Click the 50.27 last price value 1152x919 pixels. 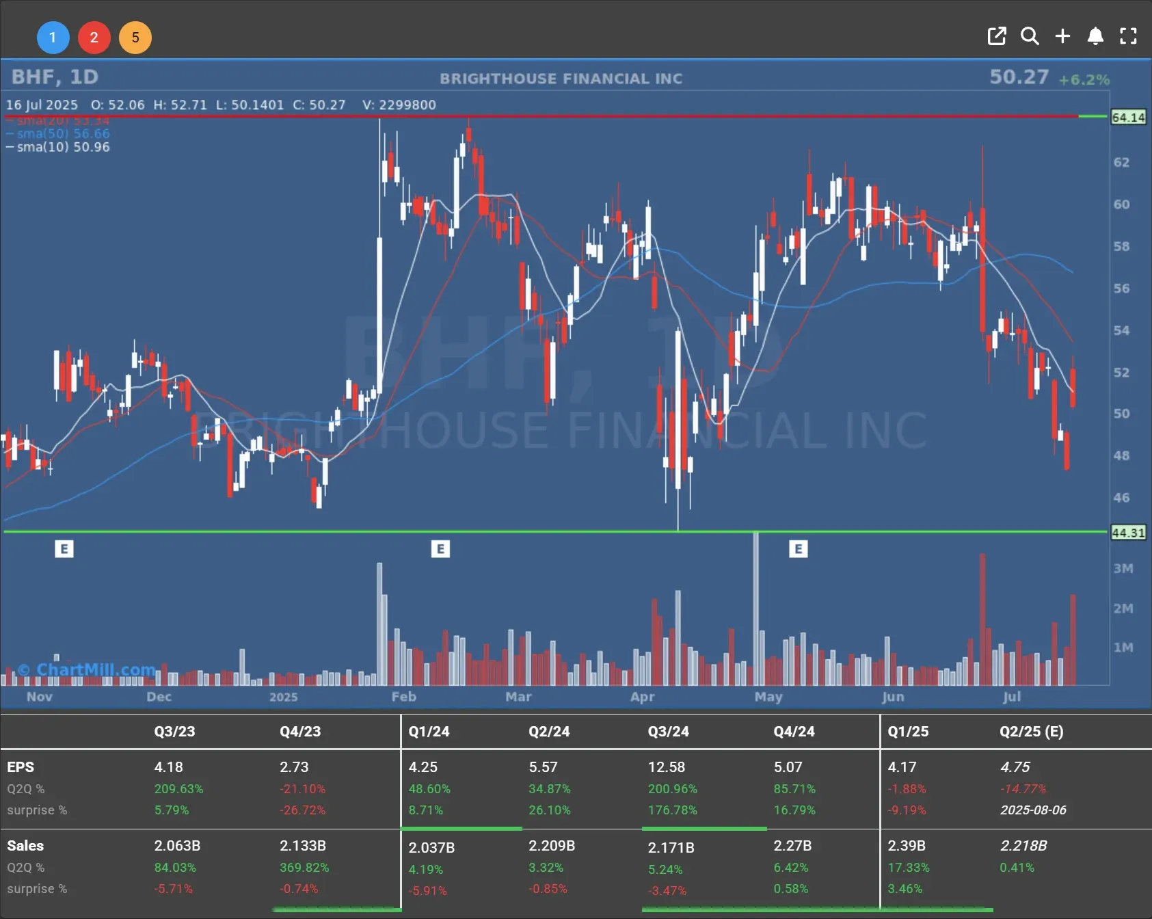pos(1019,77)
